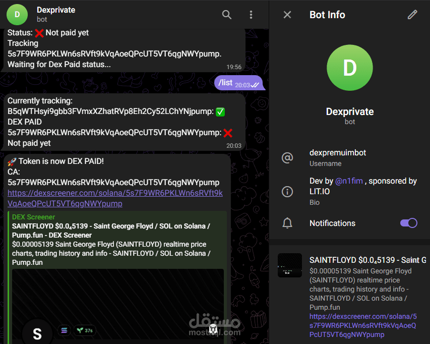
Task: Click the 37s age badge in the preview image
Action: pos(85,330)
